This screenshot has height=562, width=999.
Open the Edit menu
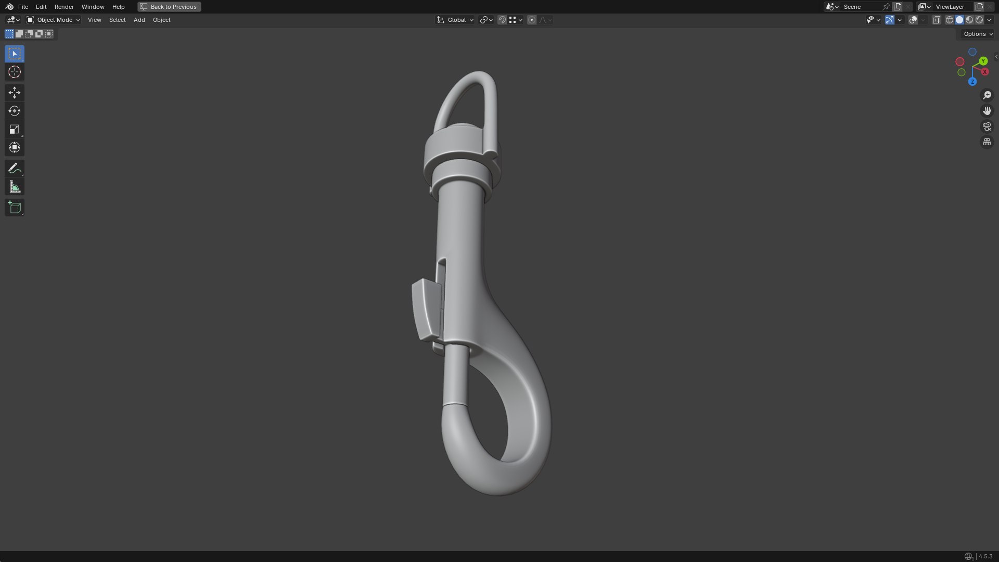[41, 7]
